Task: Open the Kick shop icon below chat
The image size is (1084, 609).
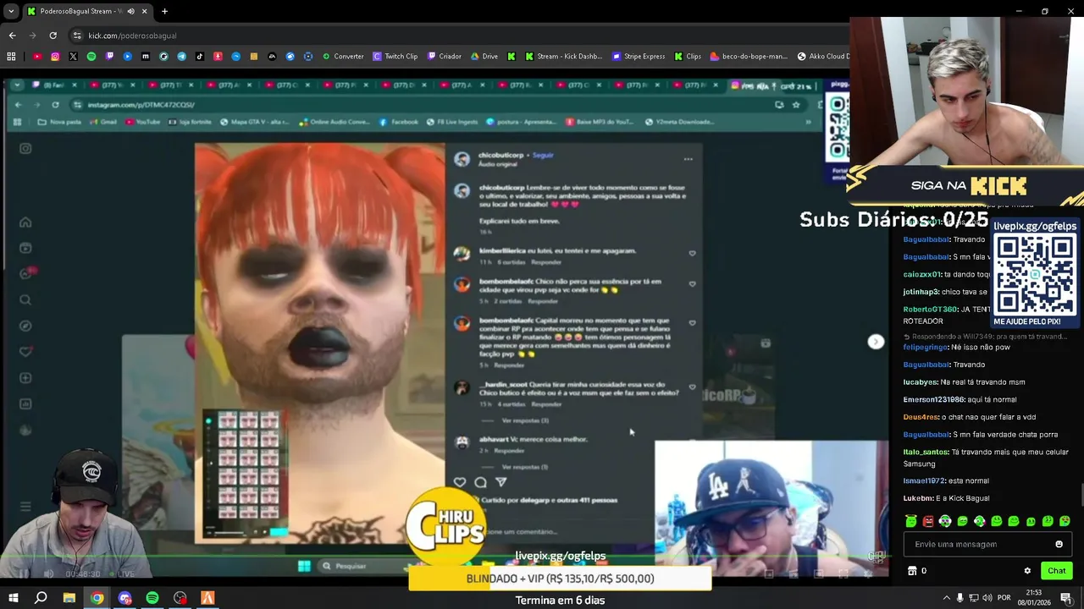Action: [x=912, y=571]
